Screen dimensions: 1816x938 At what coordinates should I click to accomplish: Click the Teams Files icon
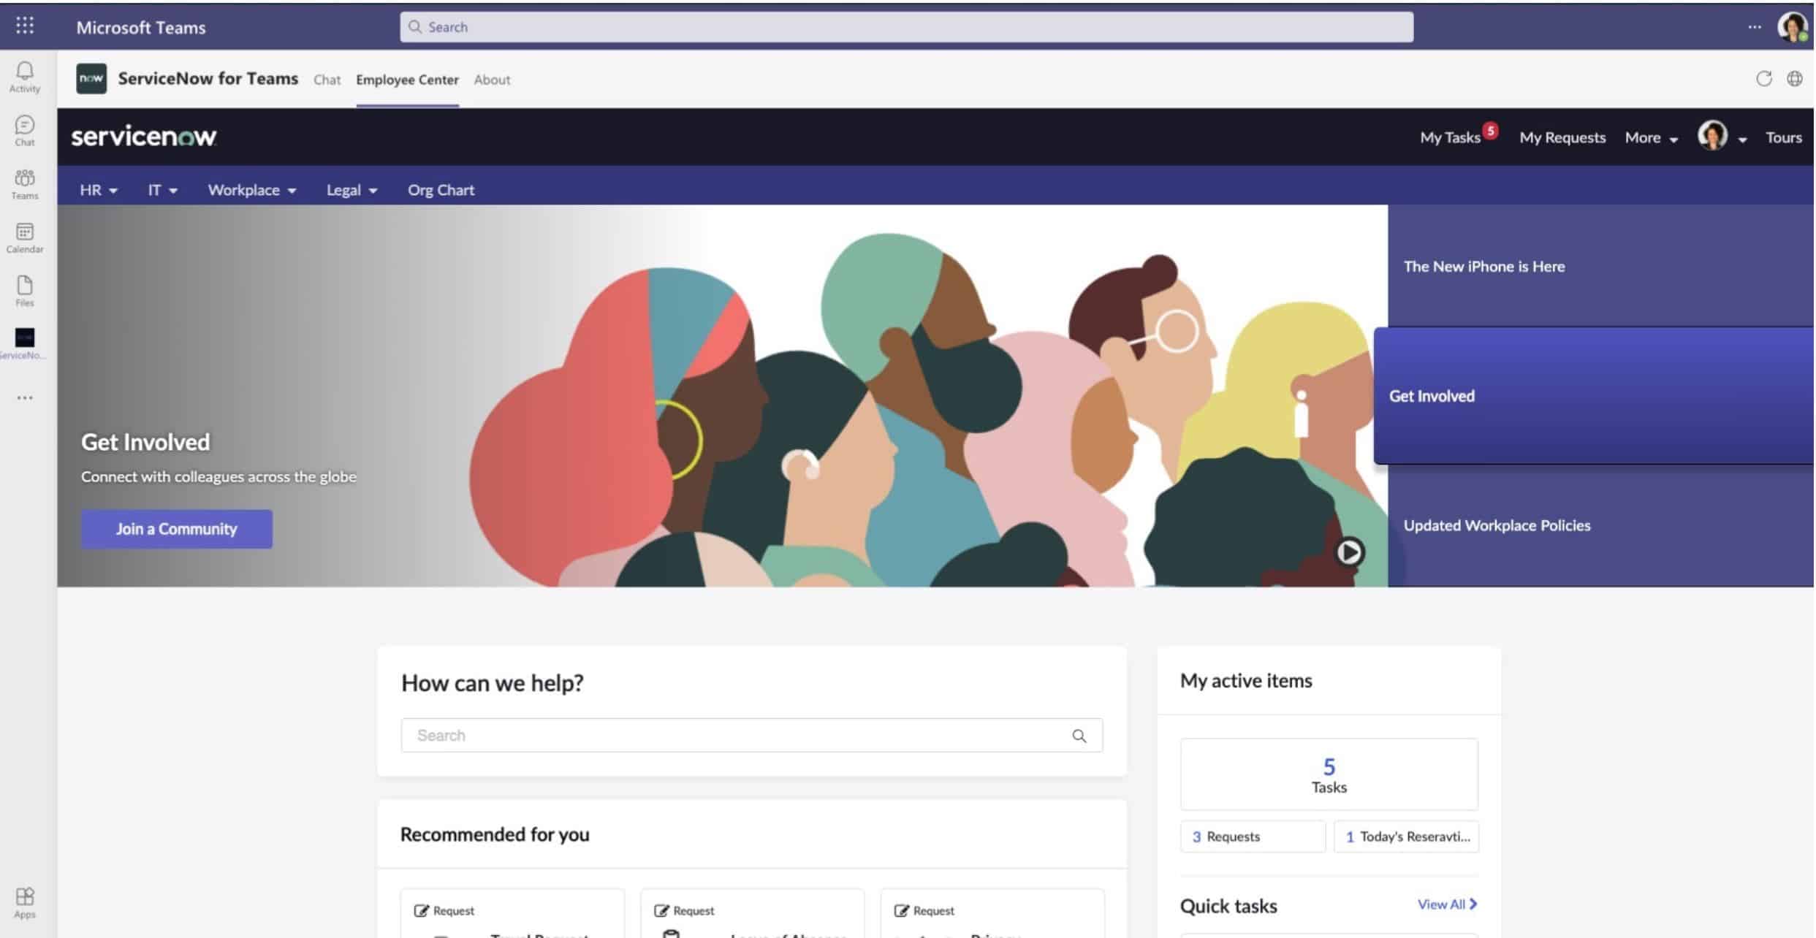point(24,283)
